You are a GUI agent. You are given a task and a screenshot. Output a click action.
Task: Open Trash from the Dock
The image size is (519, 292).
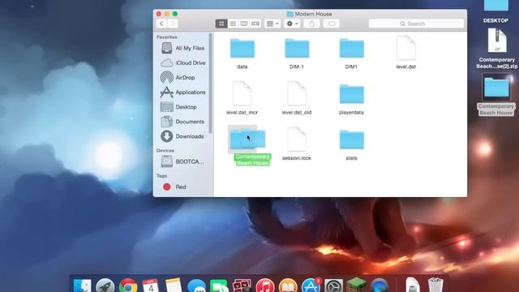(435, 286)
